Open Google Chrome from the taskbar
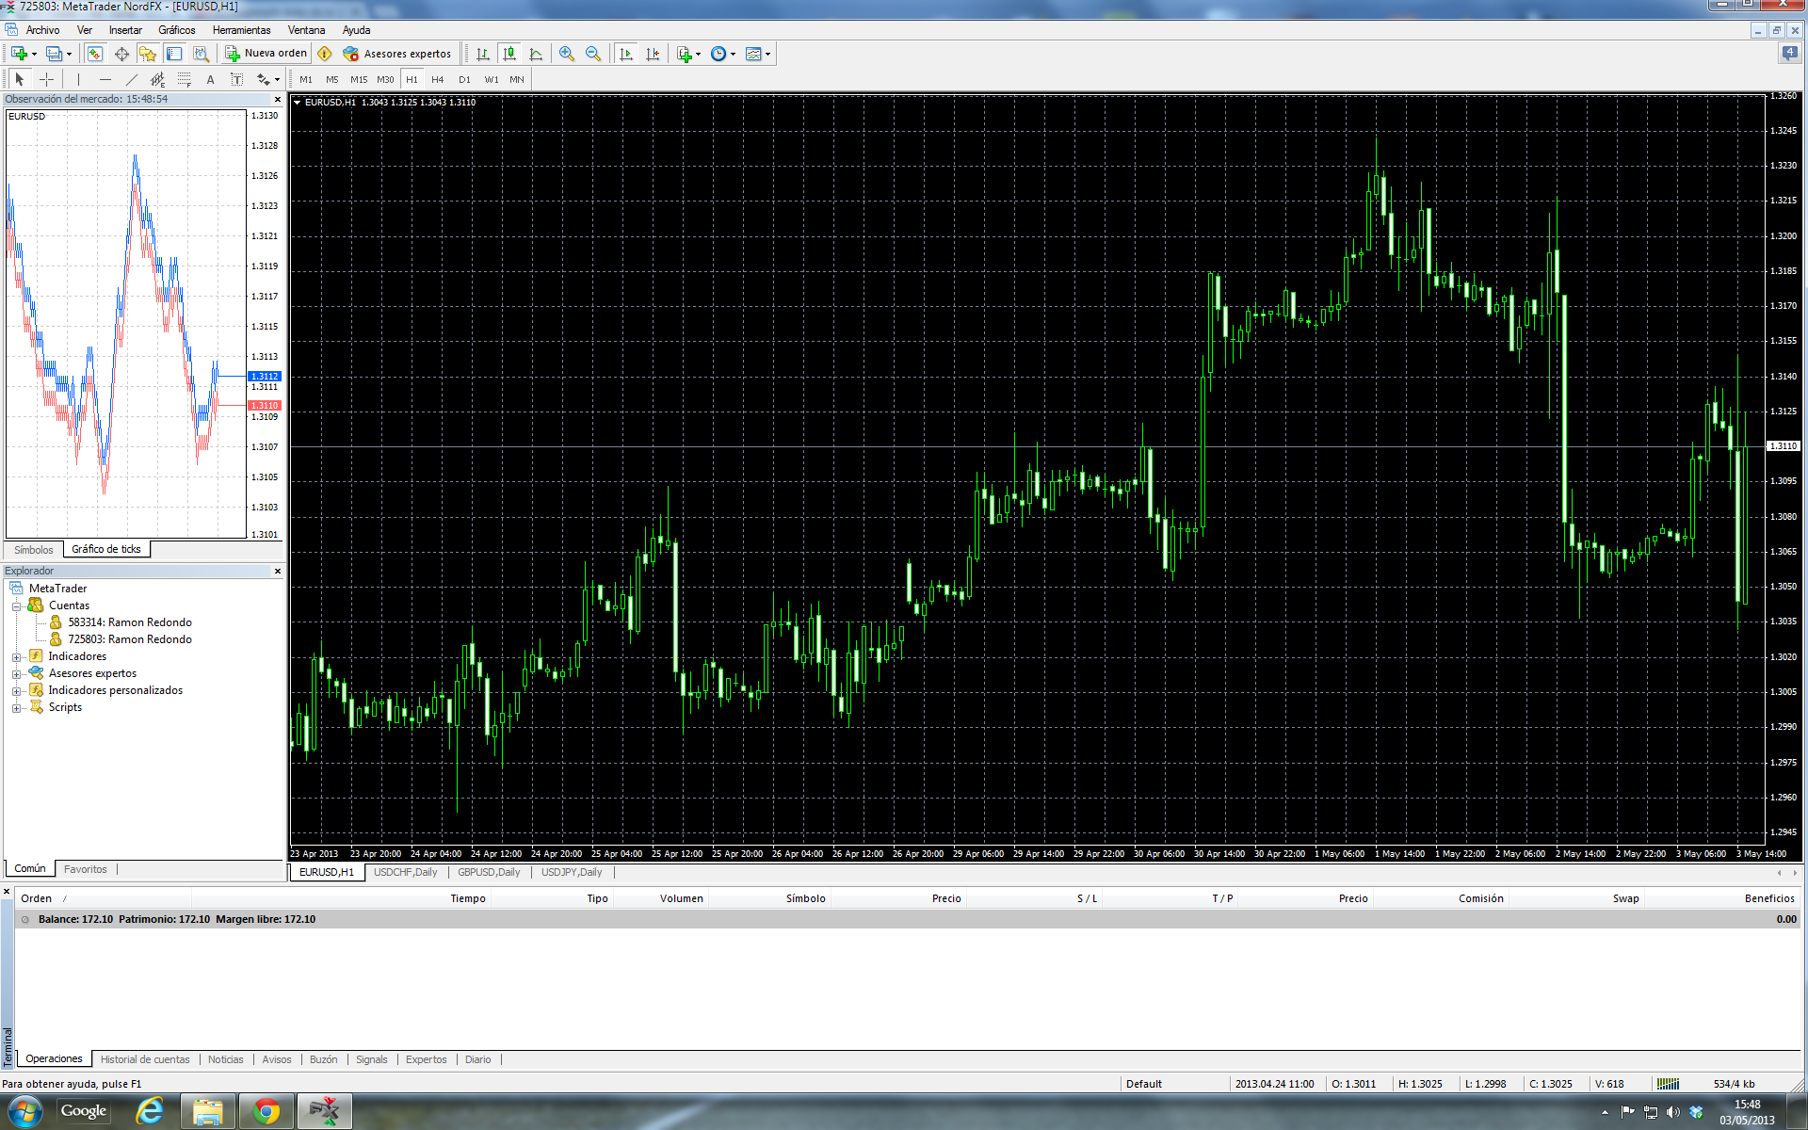Image resolution: width=1808 pixels, height=1130 pixels. point(266,1111)
